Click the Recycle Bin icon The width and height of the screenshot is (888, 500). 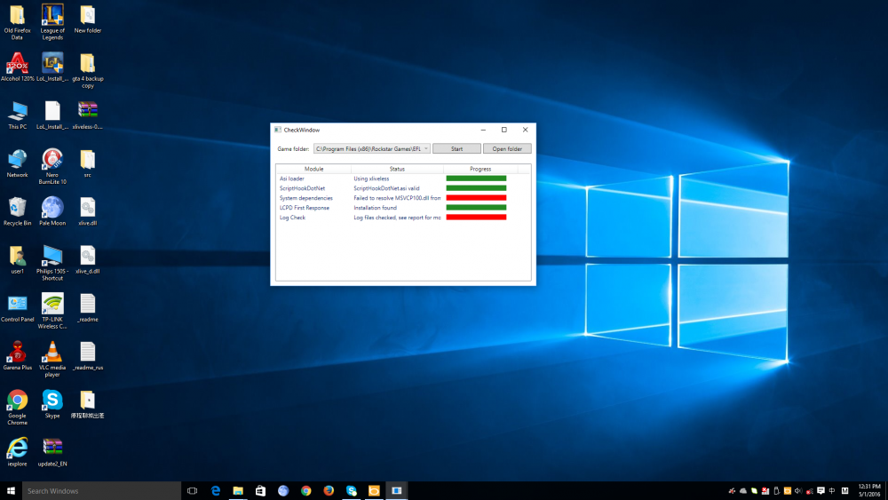click(x=17, y=210)
